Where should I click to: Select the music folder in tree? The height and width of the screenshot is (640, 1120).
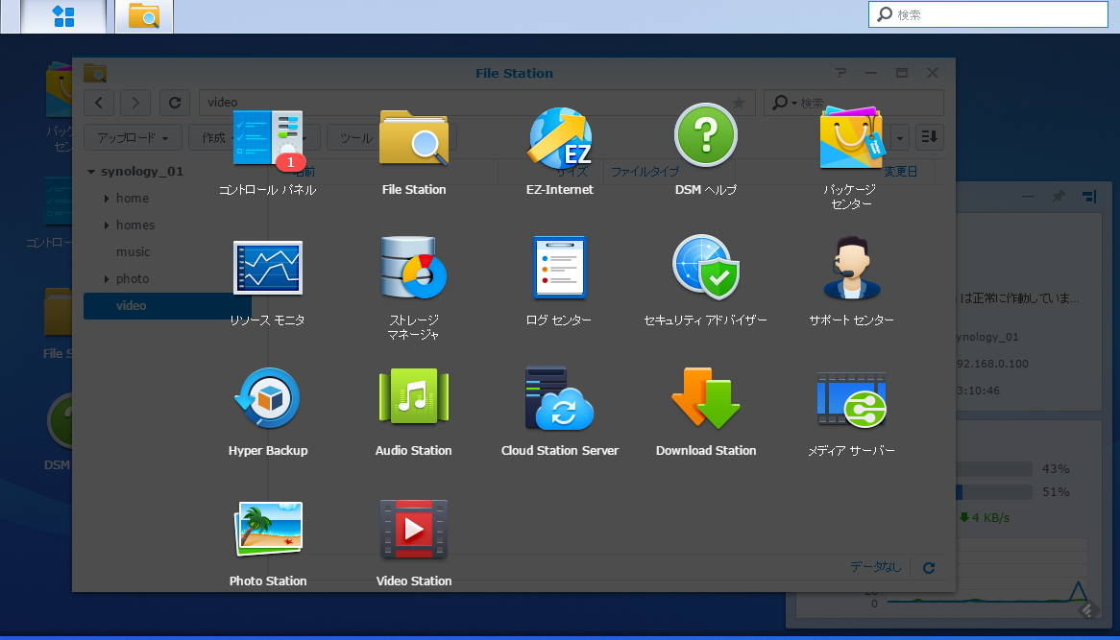(x=133, y=251)
